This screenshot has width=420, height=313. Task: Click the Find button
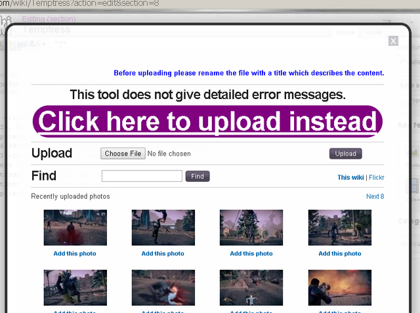tap(198, 176)
